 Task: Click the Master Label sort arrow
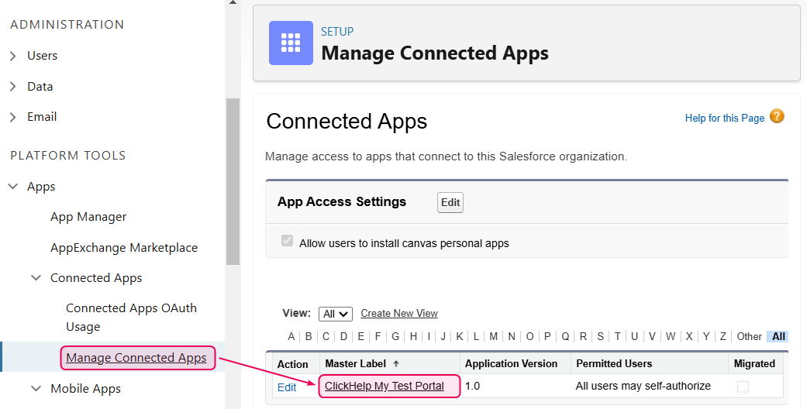click(396, 364)
